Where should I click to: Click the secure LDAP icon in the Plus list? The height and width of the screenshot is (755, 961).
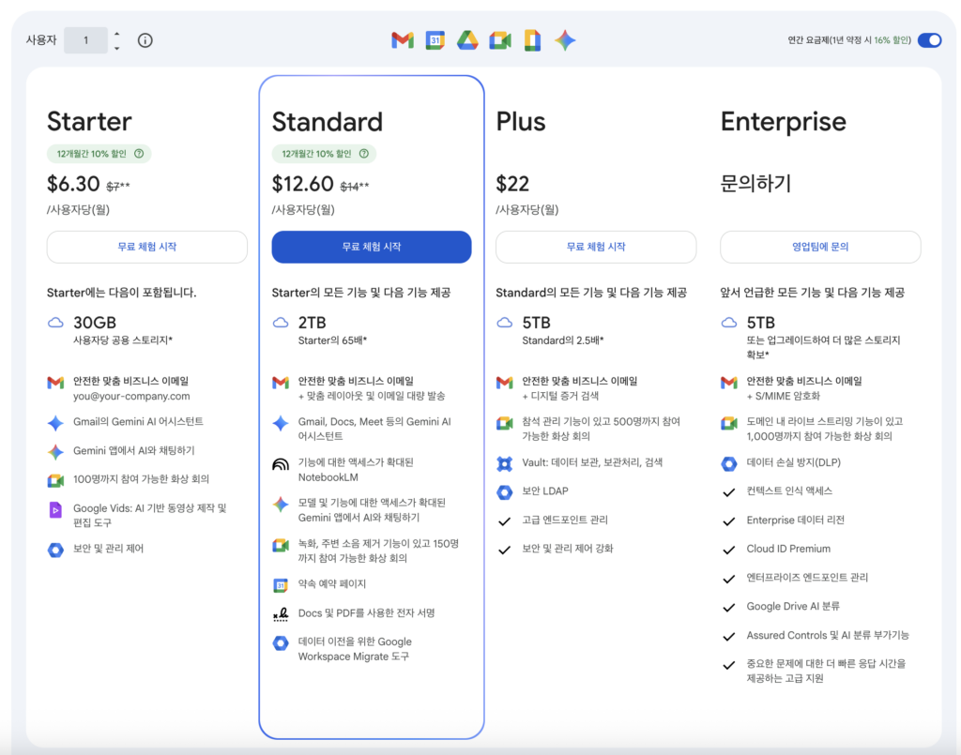pos(504,492)
